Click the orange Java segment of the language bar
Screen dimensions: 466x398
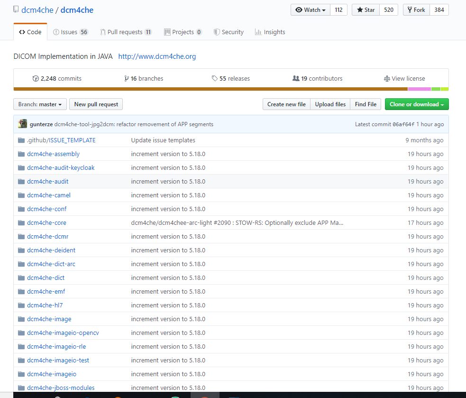point(210,89)
